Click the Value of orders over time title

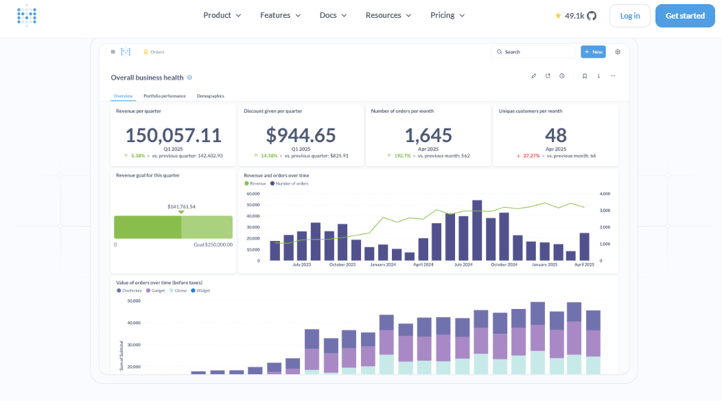tap(159, 283)
